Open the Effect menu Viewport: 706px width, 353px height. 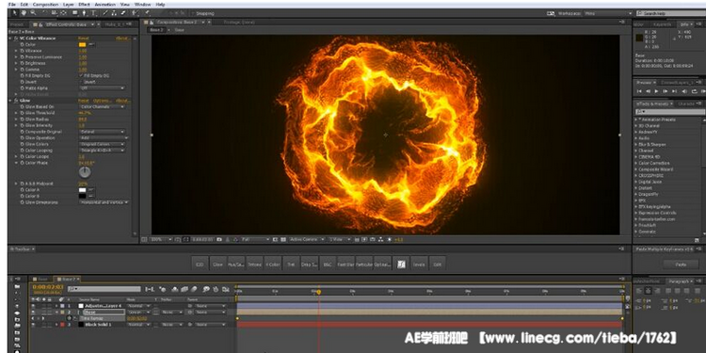[84, 4]
